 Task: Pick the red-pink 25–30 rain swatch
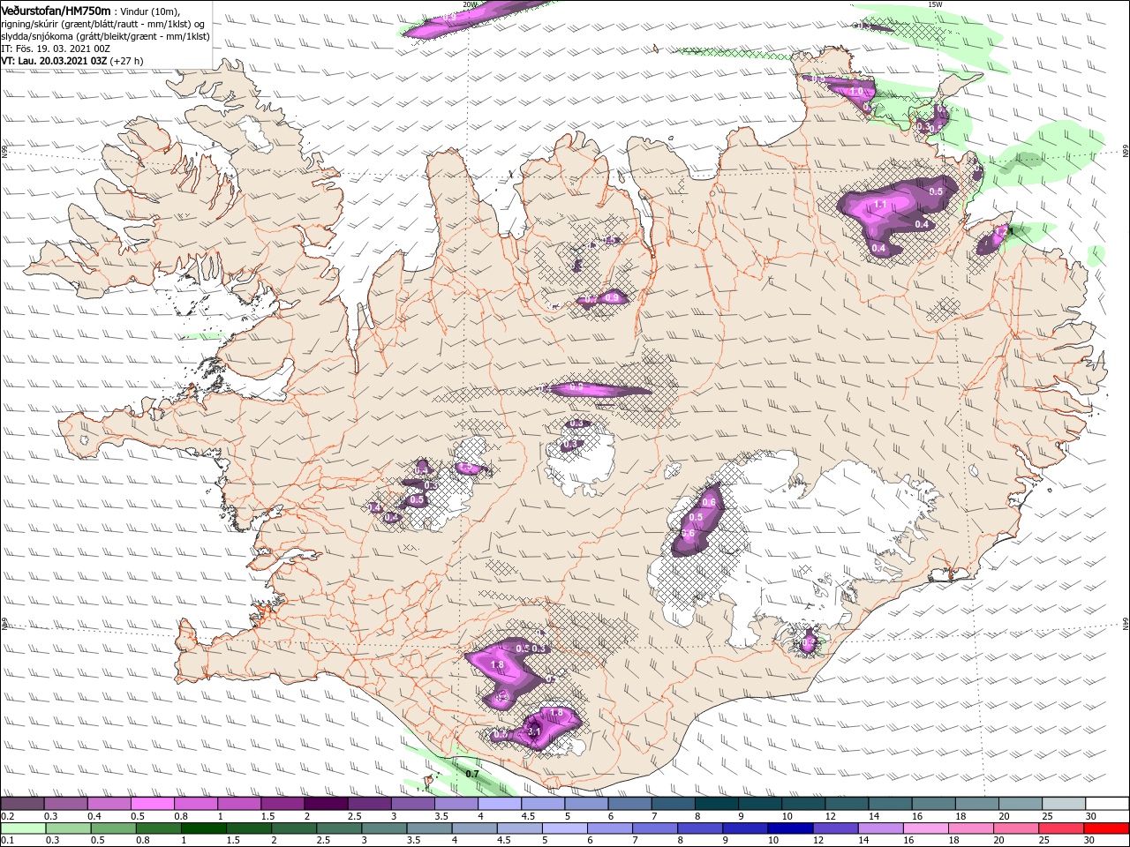pyautogui.click(x=1061, y=828)
